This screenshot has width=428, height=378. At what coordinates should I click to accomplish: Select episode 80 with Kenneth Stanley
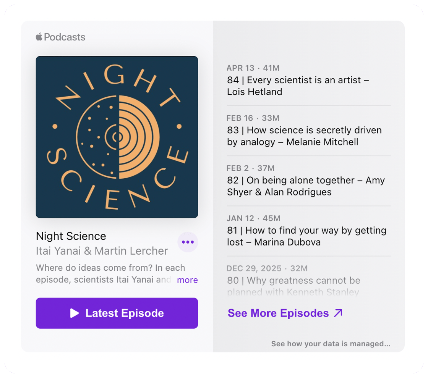pyautogui.click(x=308, y=280)
